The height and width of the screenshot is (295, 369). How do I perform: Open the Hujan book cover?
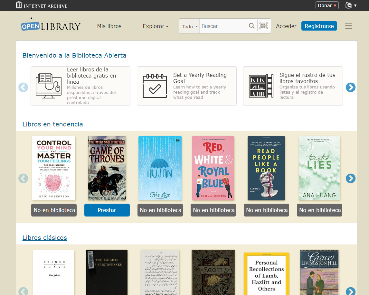tap(160, 168)
